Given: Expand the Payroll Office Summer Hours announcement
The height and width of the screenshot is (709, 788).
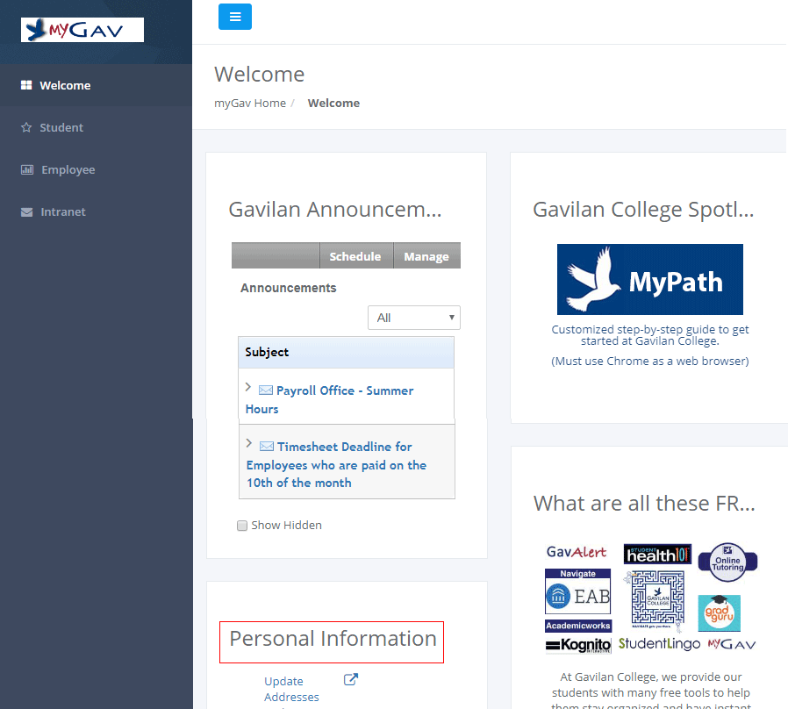Looking at the screenshot, I should (248, 387).
